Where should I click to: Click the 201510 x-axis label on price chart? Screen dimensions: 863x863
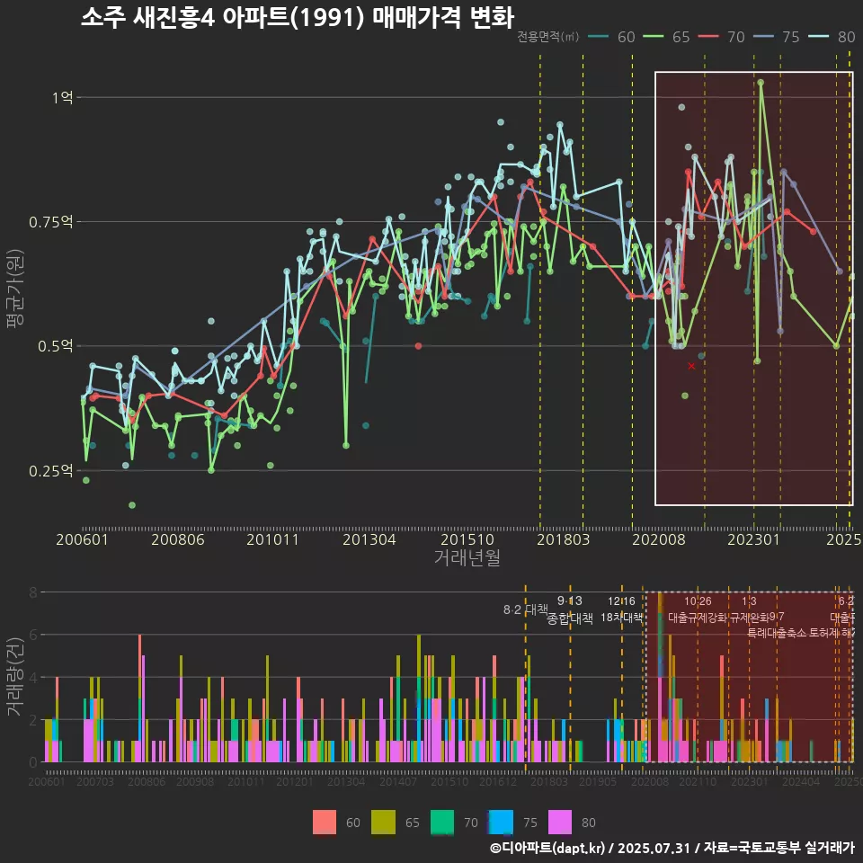point(467,539)
